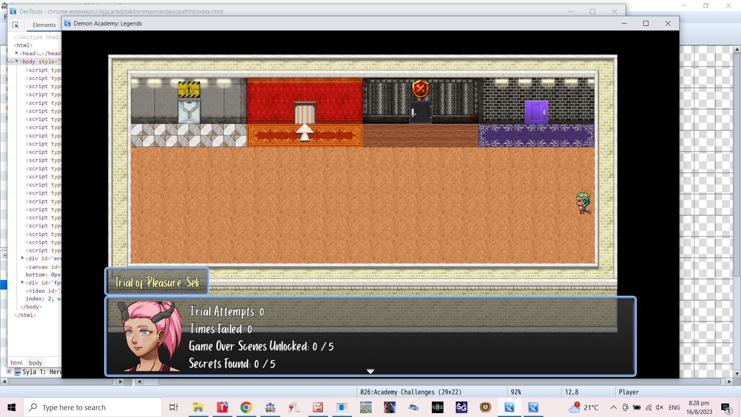741x417 pixels.
Task: Click the taskbar search box
Action: pos(93,407)
